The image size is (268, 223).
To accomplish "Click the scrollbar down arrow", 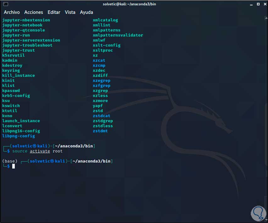I will [x=266, y=220].
